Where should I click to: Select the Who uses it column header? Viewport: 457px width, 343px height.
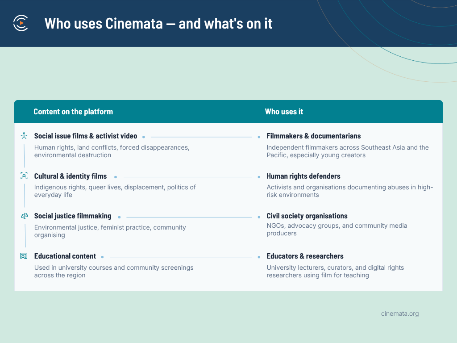click(x=284, y=112)
